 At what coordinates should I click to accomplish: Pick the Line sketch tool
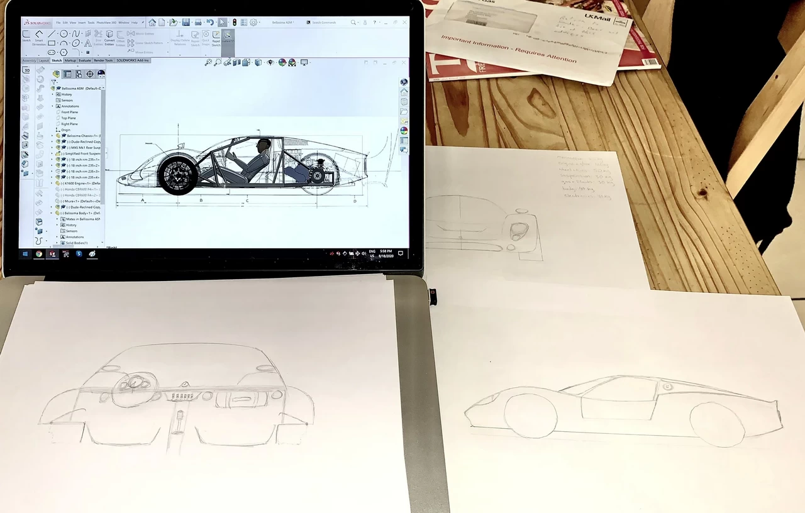click(52, 33)
